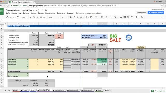
Task: Click the browser address bar
Action: click(x=86, y=6)
